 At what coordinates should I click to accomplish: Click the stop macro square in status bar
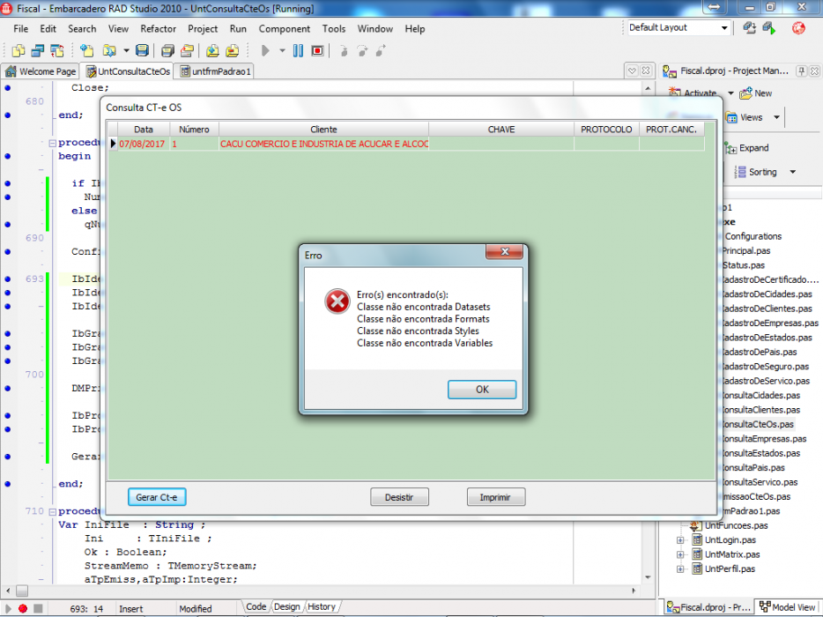coord(38,608)
